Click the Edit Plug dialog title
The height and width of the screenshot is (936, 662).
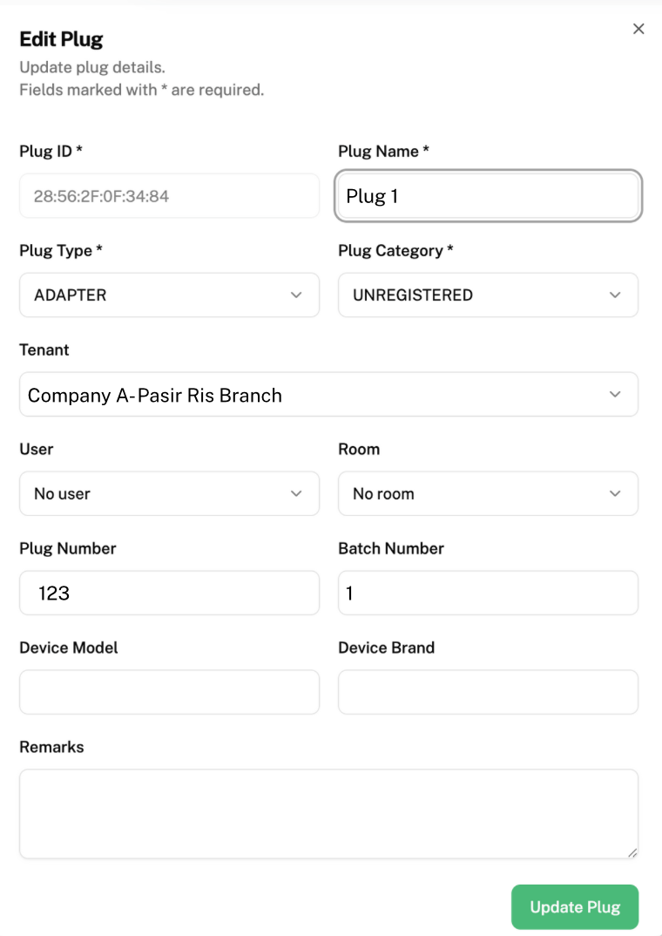click(61, 39)
